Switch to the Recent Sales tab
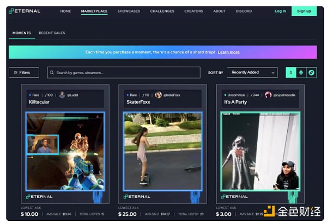 [52, 33]
